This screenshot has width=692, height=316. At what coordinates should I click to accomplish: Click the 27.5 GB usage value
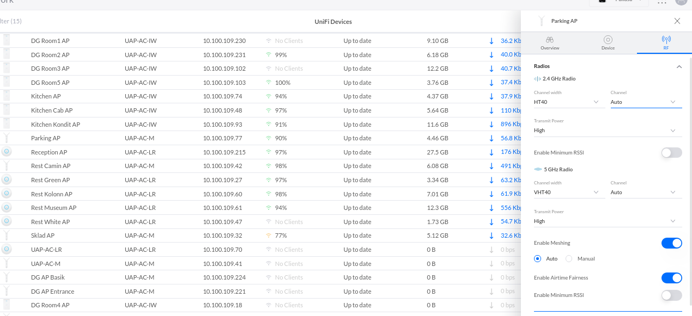tap(438, 152)
